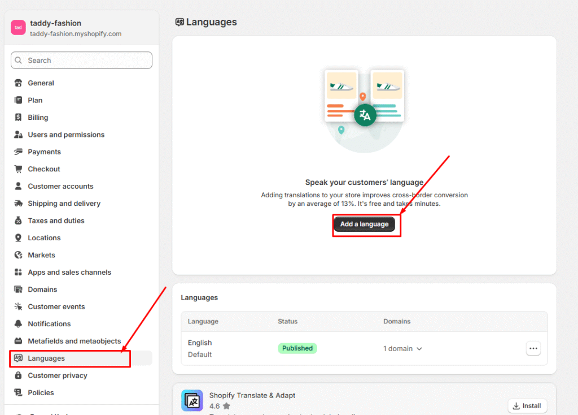Click the Payments hand icon
This screenshot has width=578, height=415.
[x=18, y=152]
